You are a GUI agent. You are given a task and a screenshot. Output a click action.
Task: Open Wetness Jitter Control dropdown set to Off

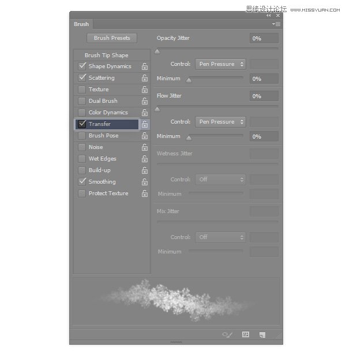220,180
